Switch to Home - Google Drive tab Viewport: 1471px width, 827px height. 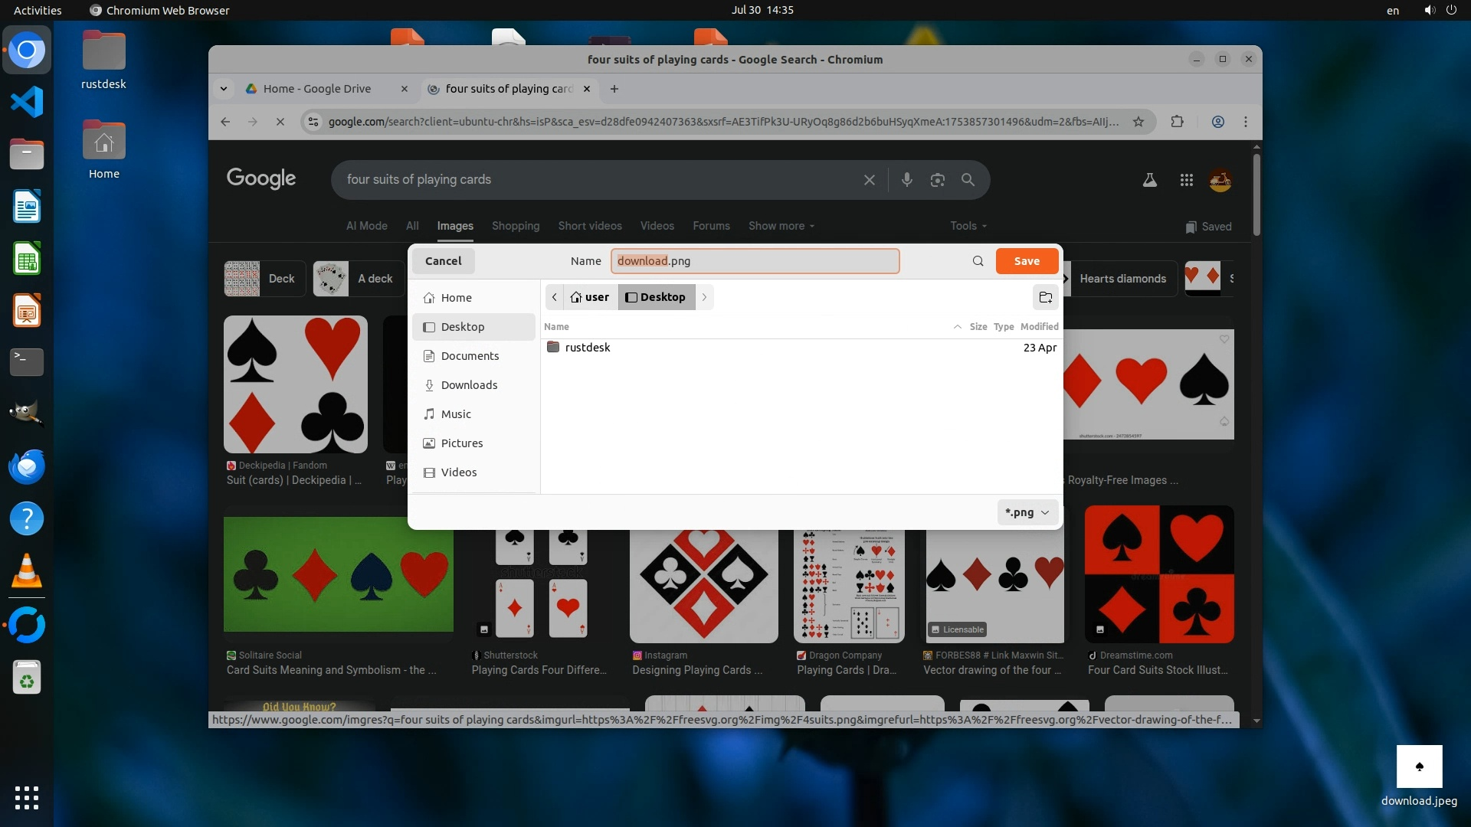pyautogui.click(x=317, y=89)
